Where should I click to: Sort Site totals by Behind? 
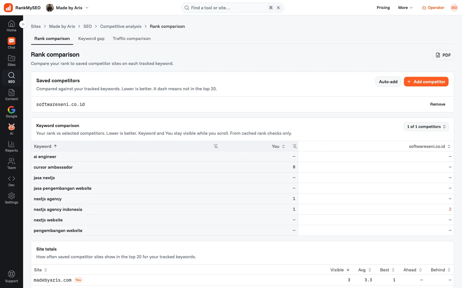coord(441,270)
